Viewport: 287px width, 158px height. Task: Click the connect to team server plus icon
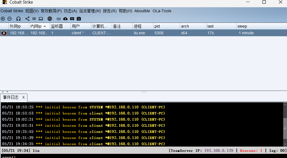pyautogui.click(x=3, y=19)
